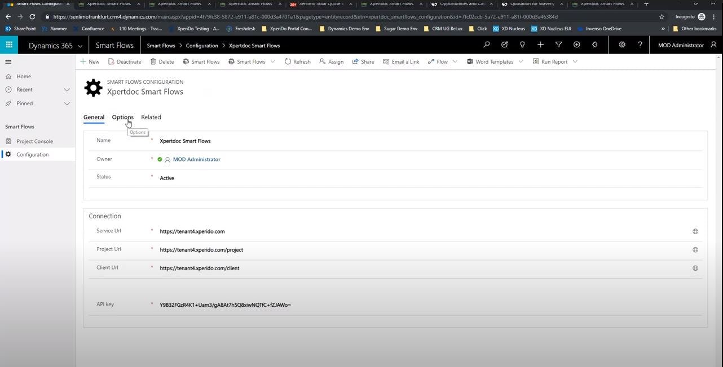Click the first Smart Flows command button
Image resolution: width=723 pixels, height=367 pixels.
pyautogui.click(x=201, y=62)
